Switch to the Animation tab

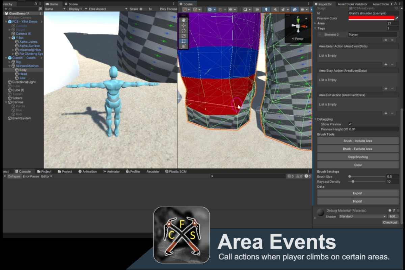tap(87, 171)
